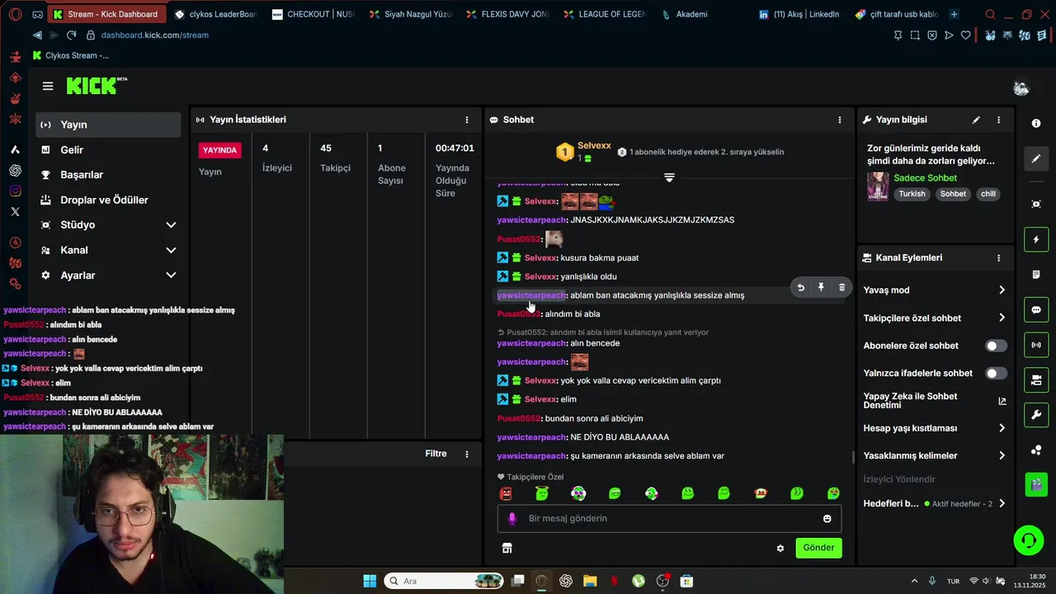
Task: Click Sadece Sohbet category link
Action: pos(925,178)
